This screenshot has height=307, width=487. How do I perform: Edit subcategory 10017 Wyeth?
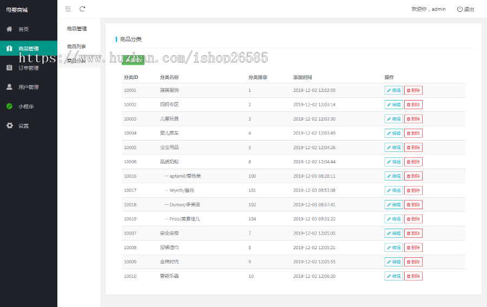point(394,190)
